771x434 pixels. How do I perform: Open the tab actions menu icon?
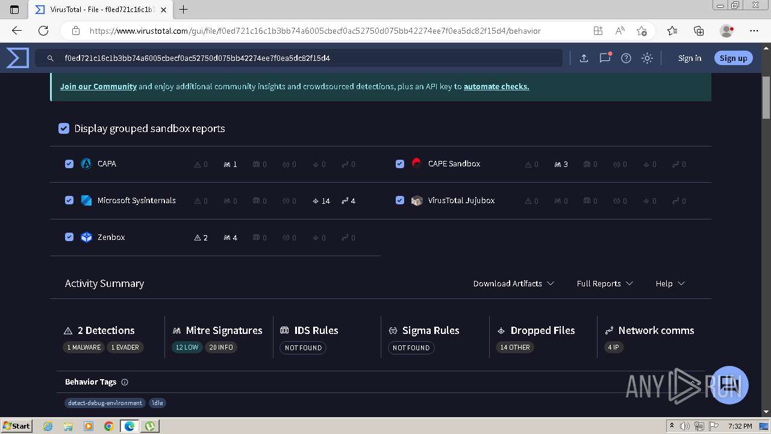15,9
